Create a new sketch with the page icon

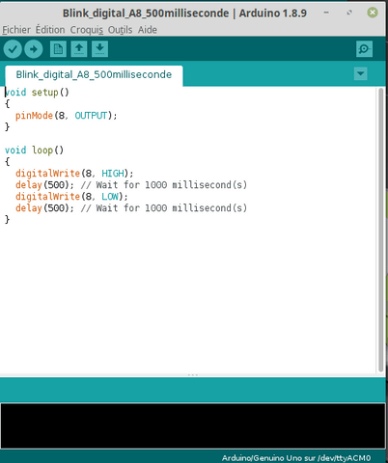(x=58, y=49)
